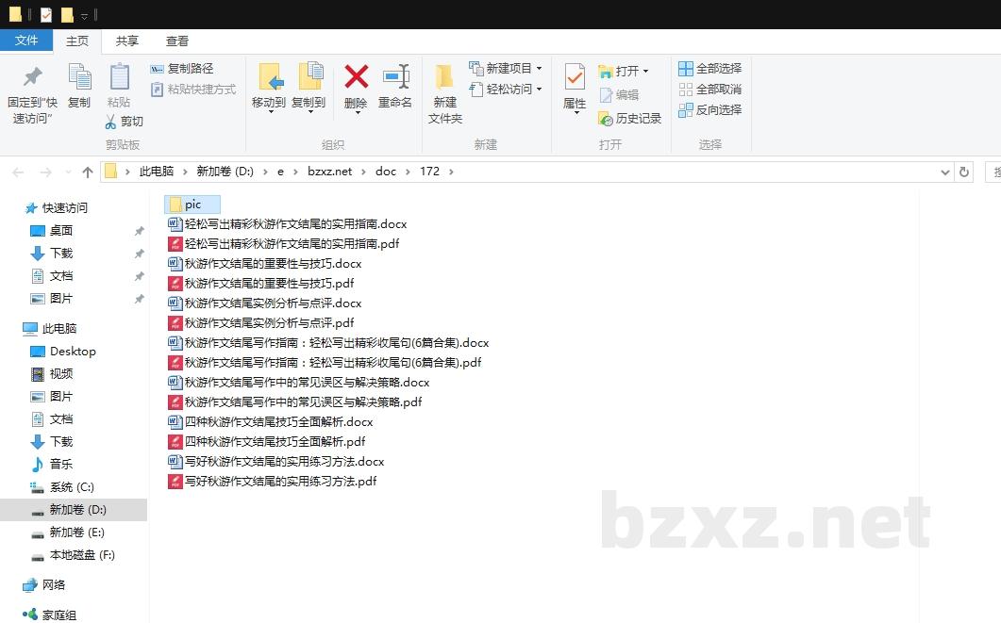Viewport: 1001px width, 623px height.
Task: Click the Cut (剪切) scissors button
Action: pyautogui.click(x=124, y=122)
